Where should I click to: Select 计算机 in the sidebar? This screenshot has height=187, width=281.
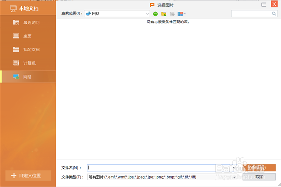[x=28, y=63]
